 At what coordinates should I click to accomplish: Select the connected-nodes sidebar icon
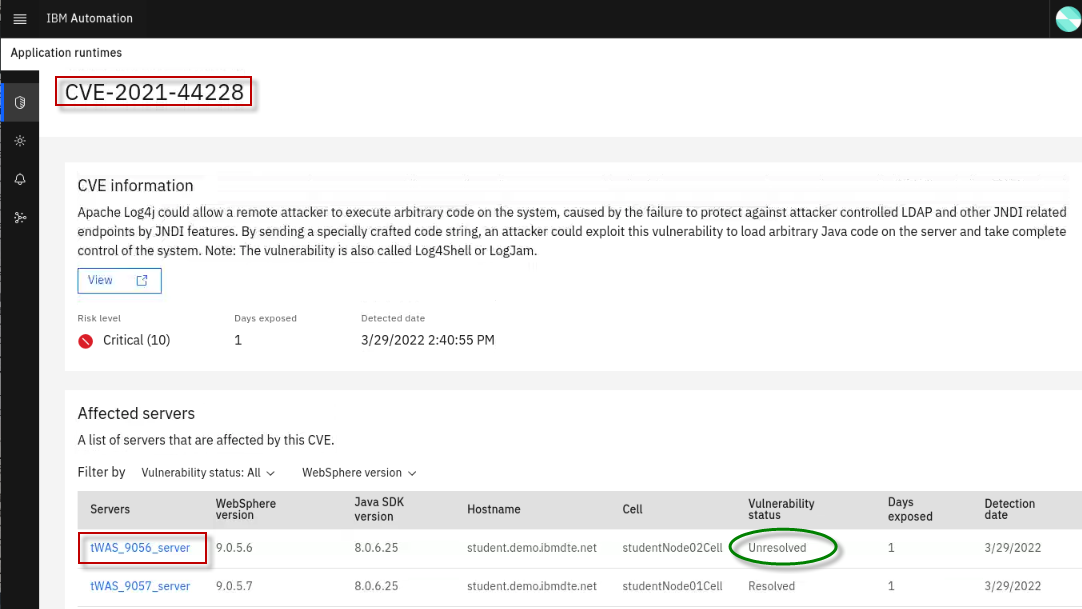20,217
